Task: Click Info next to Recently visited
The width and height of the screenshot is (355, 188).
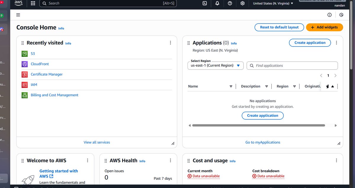Action: tap(68, 43)
